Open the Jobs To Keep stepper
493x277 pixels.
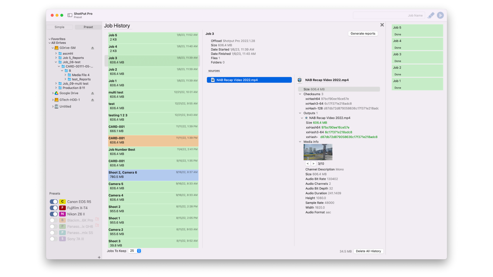(139, 251)
